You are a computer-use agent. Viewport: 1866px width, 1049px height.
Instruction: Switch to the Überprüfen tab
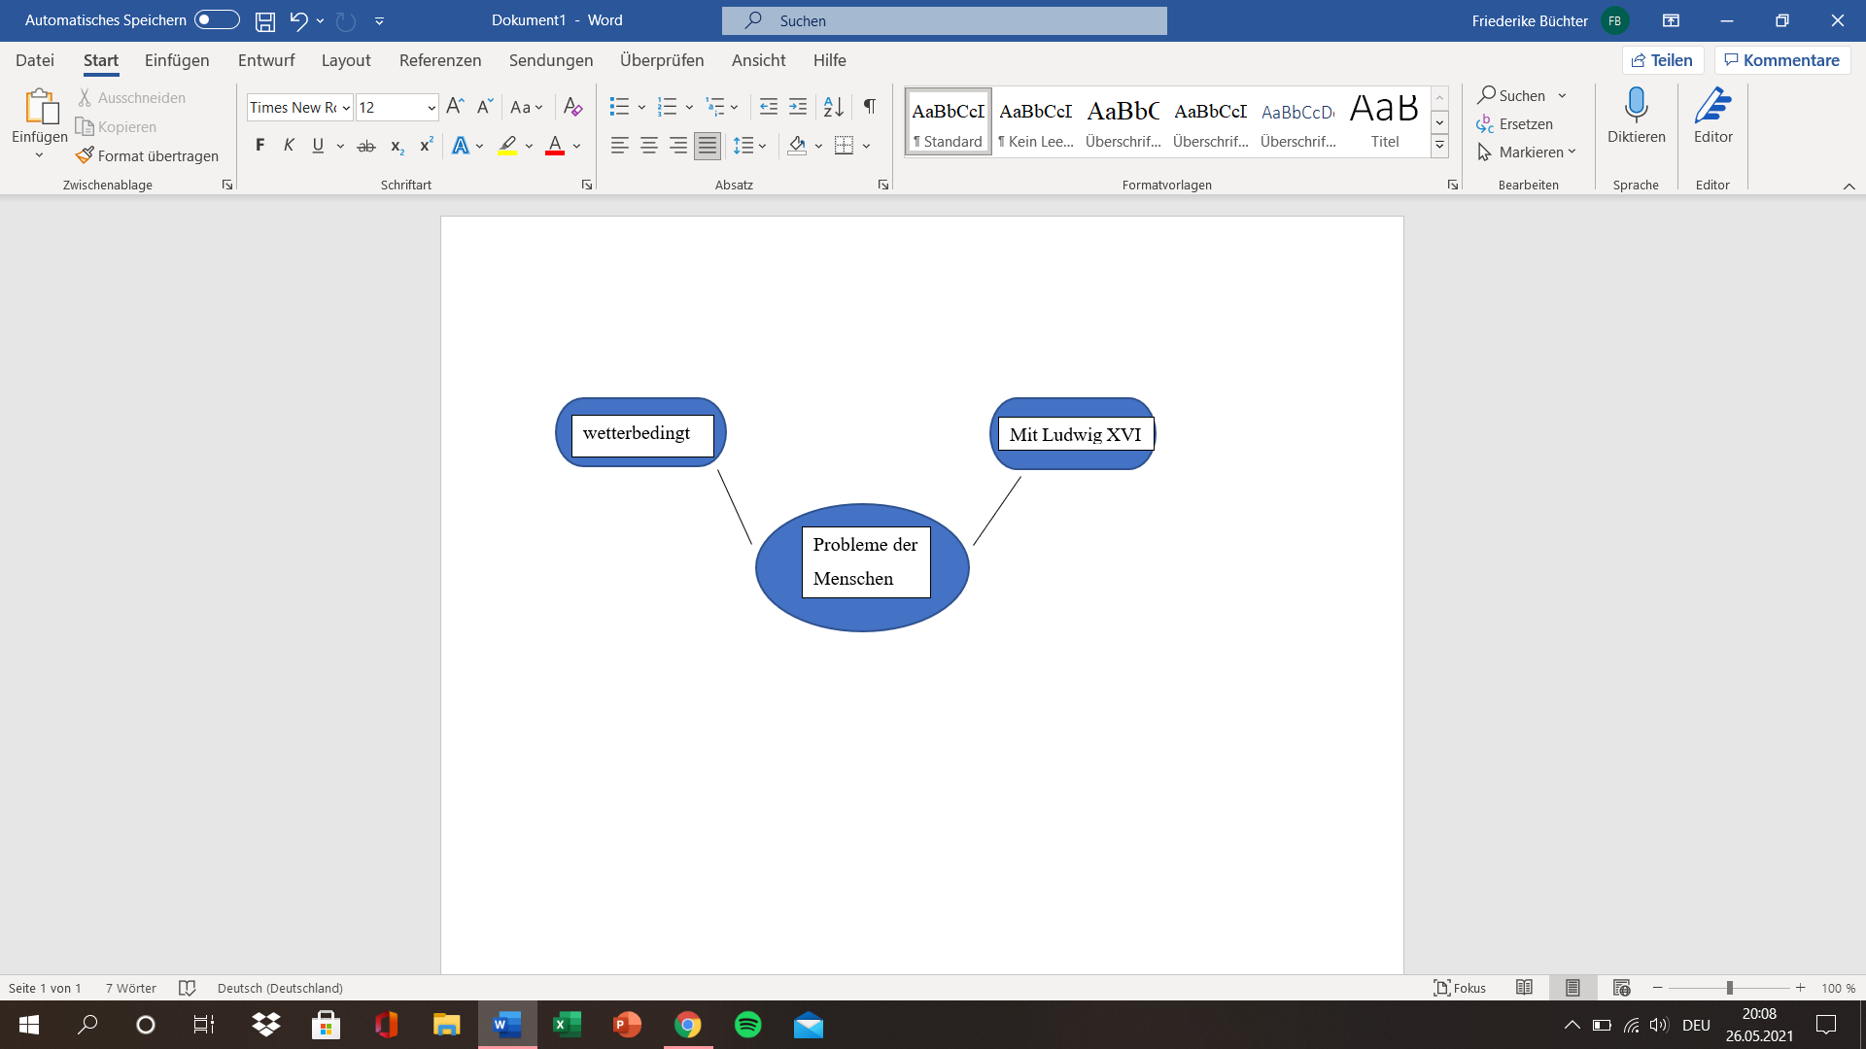[662, 60]
